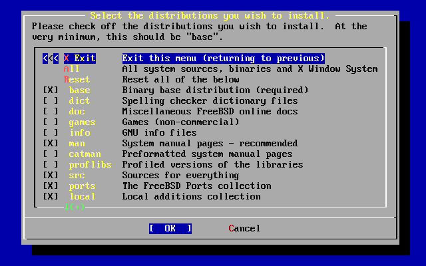Select the X Exit menu entry

pyautogui.click(x=80, y=59)
